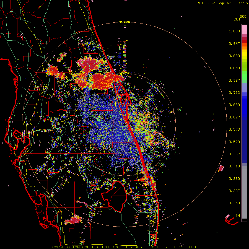Click the 0.627 legend value
The width and height of the screenshot is (249, 249).
234,117
